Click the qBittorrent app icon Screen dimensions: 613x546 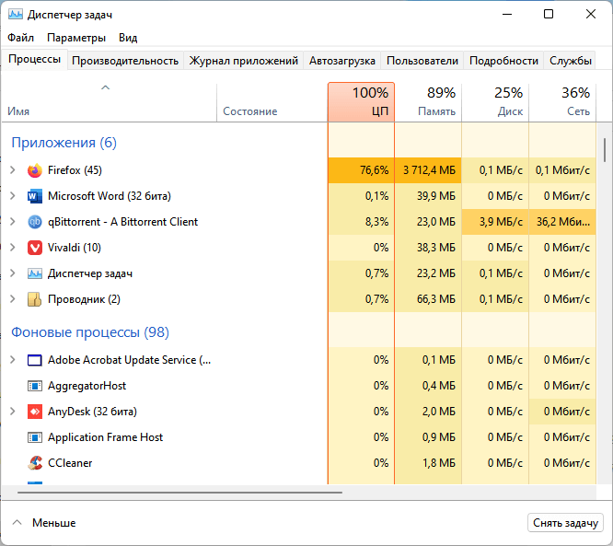pos(35,222)
